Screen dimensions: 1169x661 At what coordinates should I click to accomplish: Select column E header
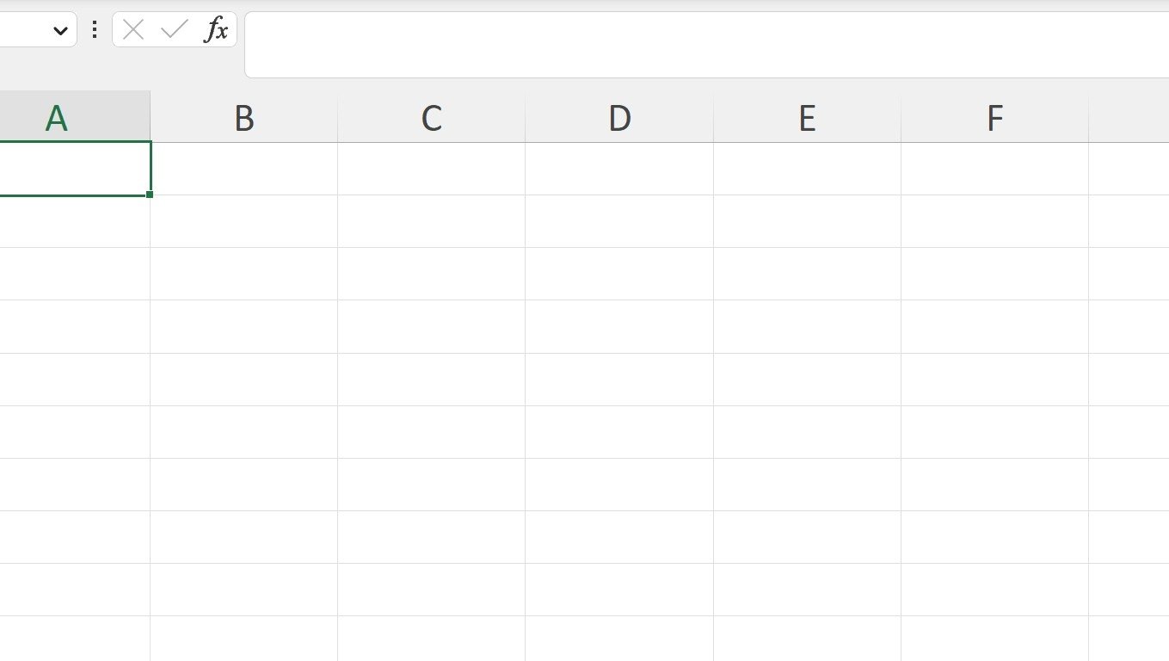tap(807, 117)
